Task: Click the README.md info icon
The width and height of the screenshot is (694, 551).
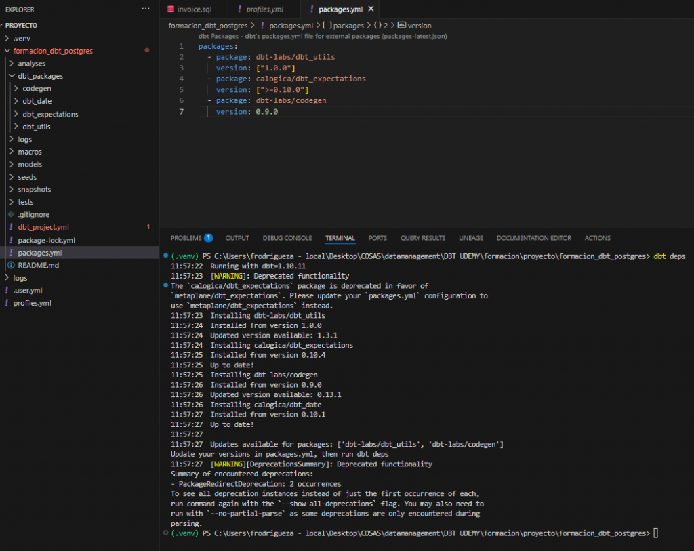Action: tap(11, 265)
